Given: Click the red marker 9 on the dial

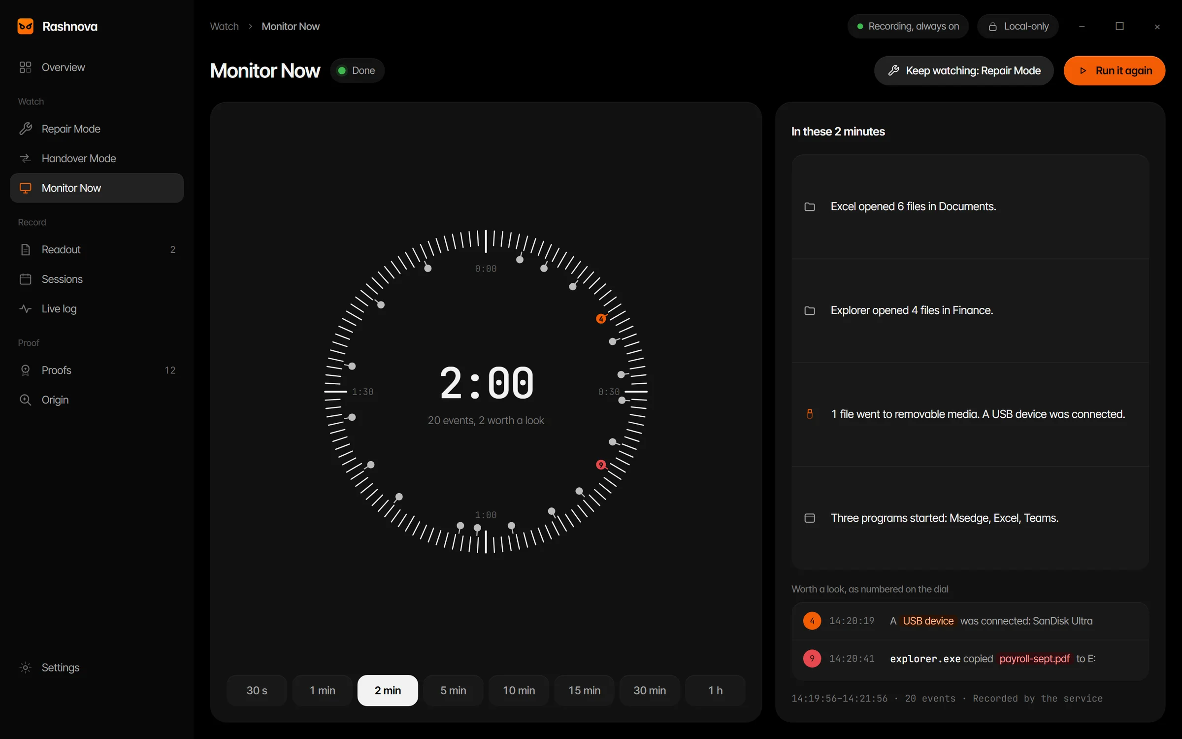Looking at the screenshot, I should pos(601,465).
